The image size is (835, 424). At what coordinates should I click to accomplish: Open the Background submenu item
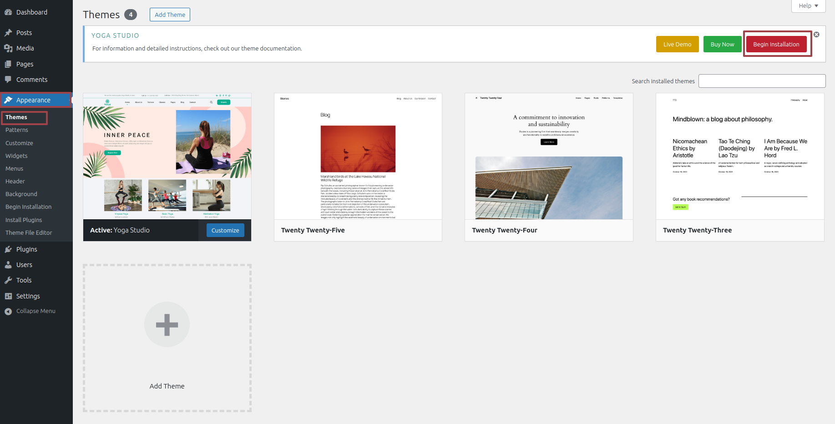21,194
